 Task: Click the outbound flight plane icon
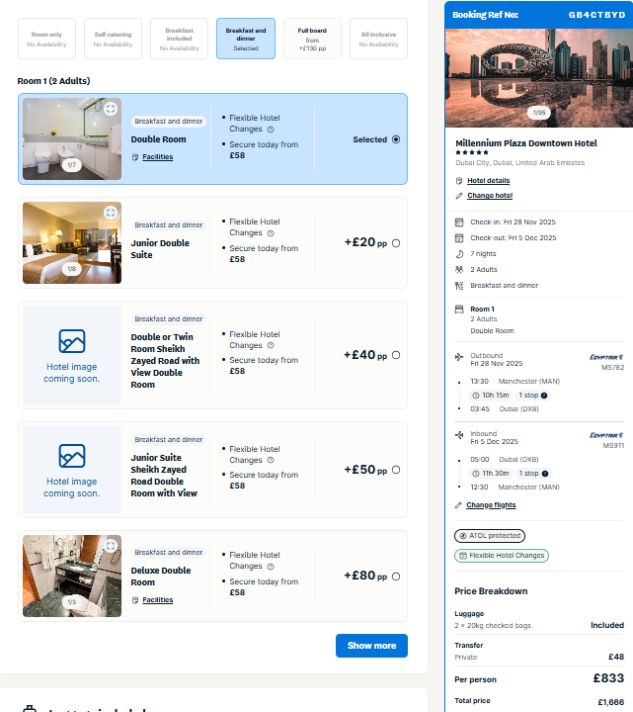(459, 357)
